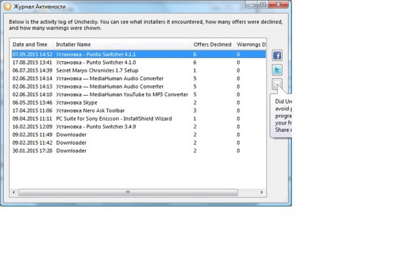
Task: Click date 17.08.2015 13:41 cell
Action: (33, 62)
